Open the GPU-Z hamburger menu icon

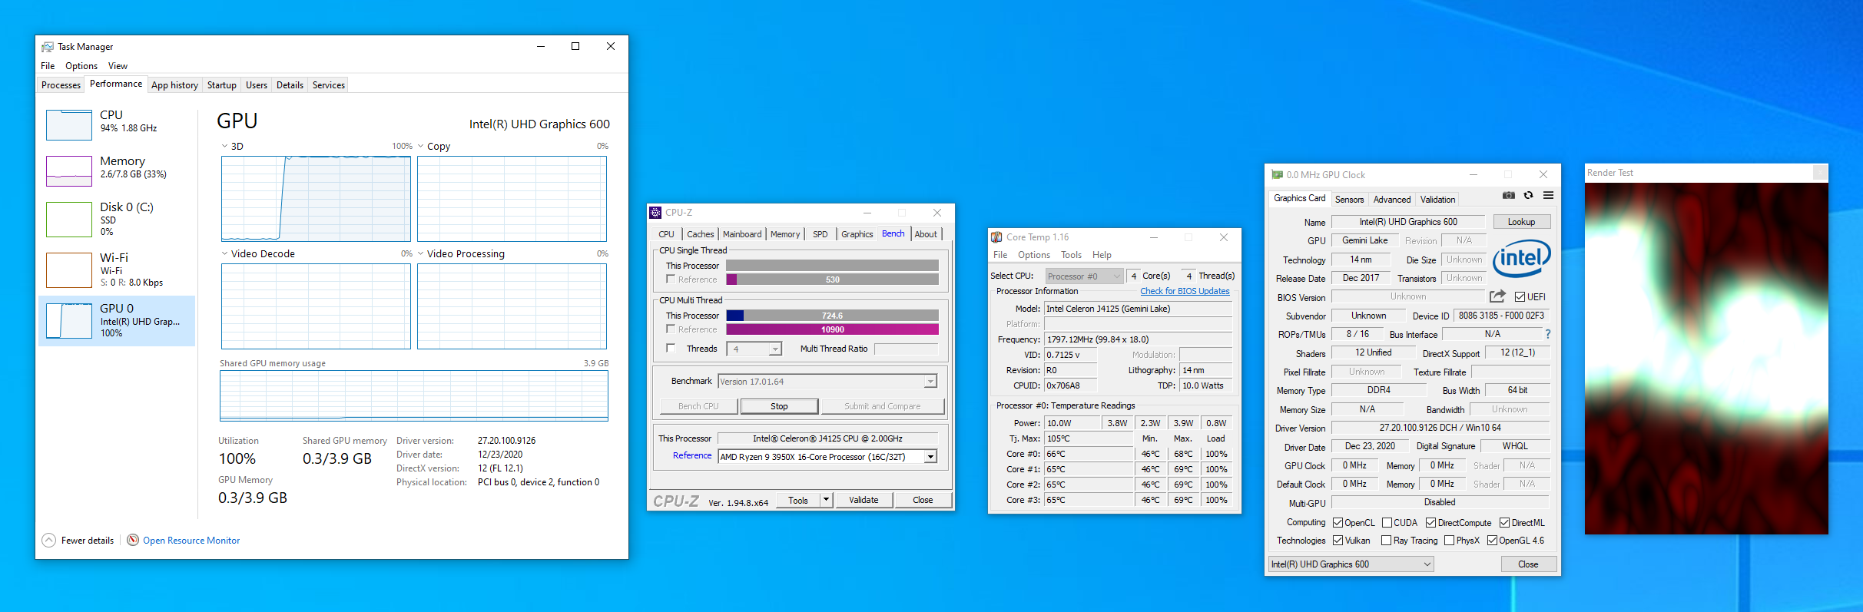click(x=1548, y=195)
